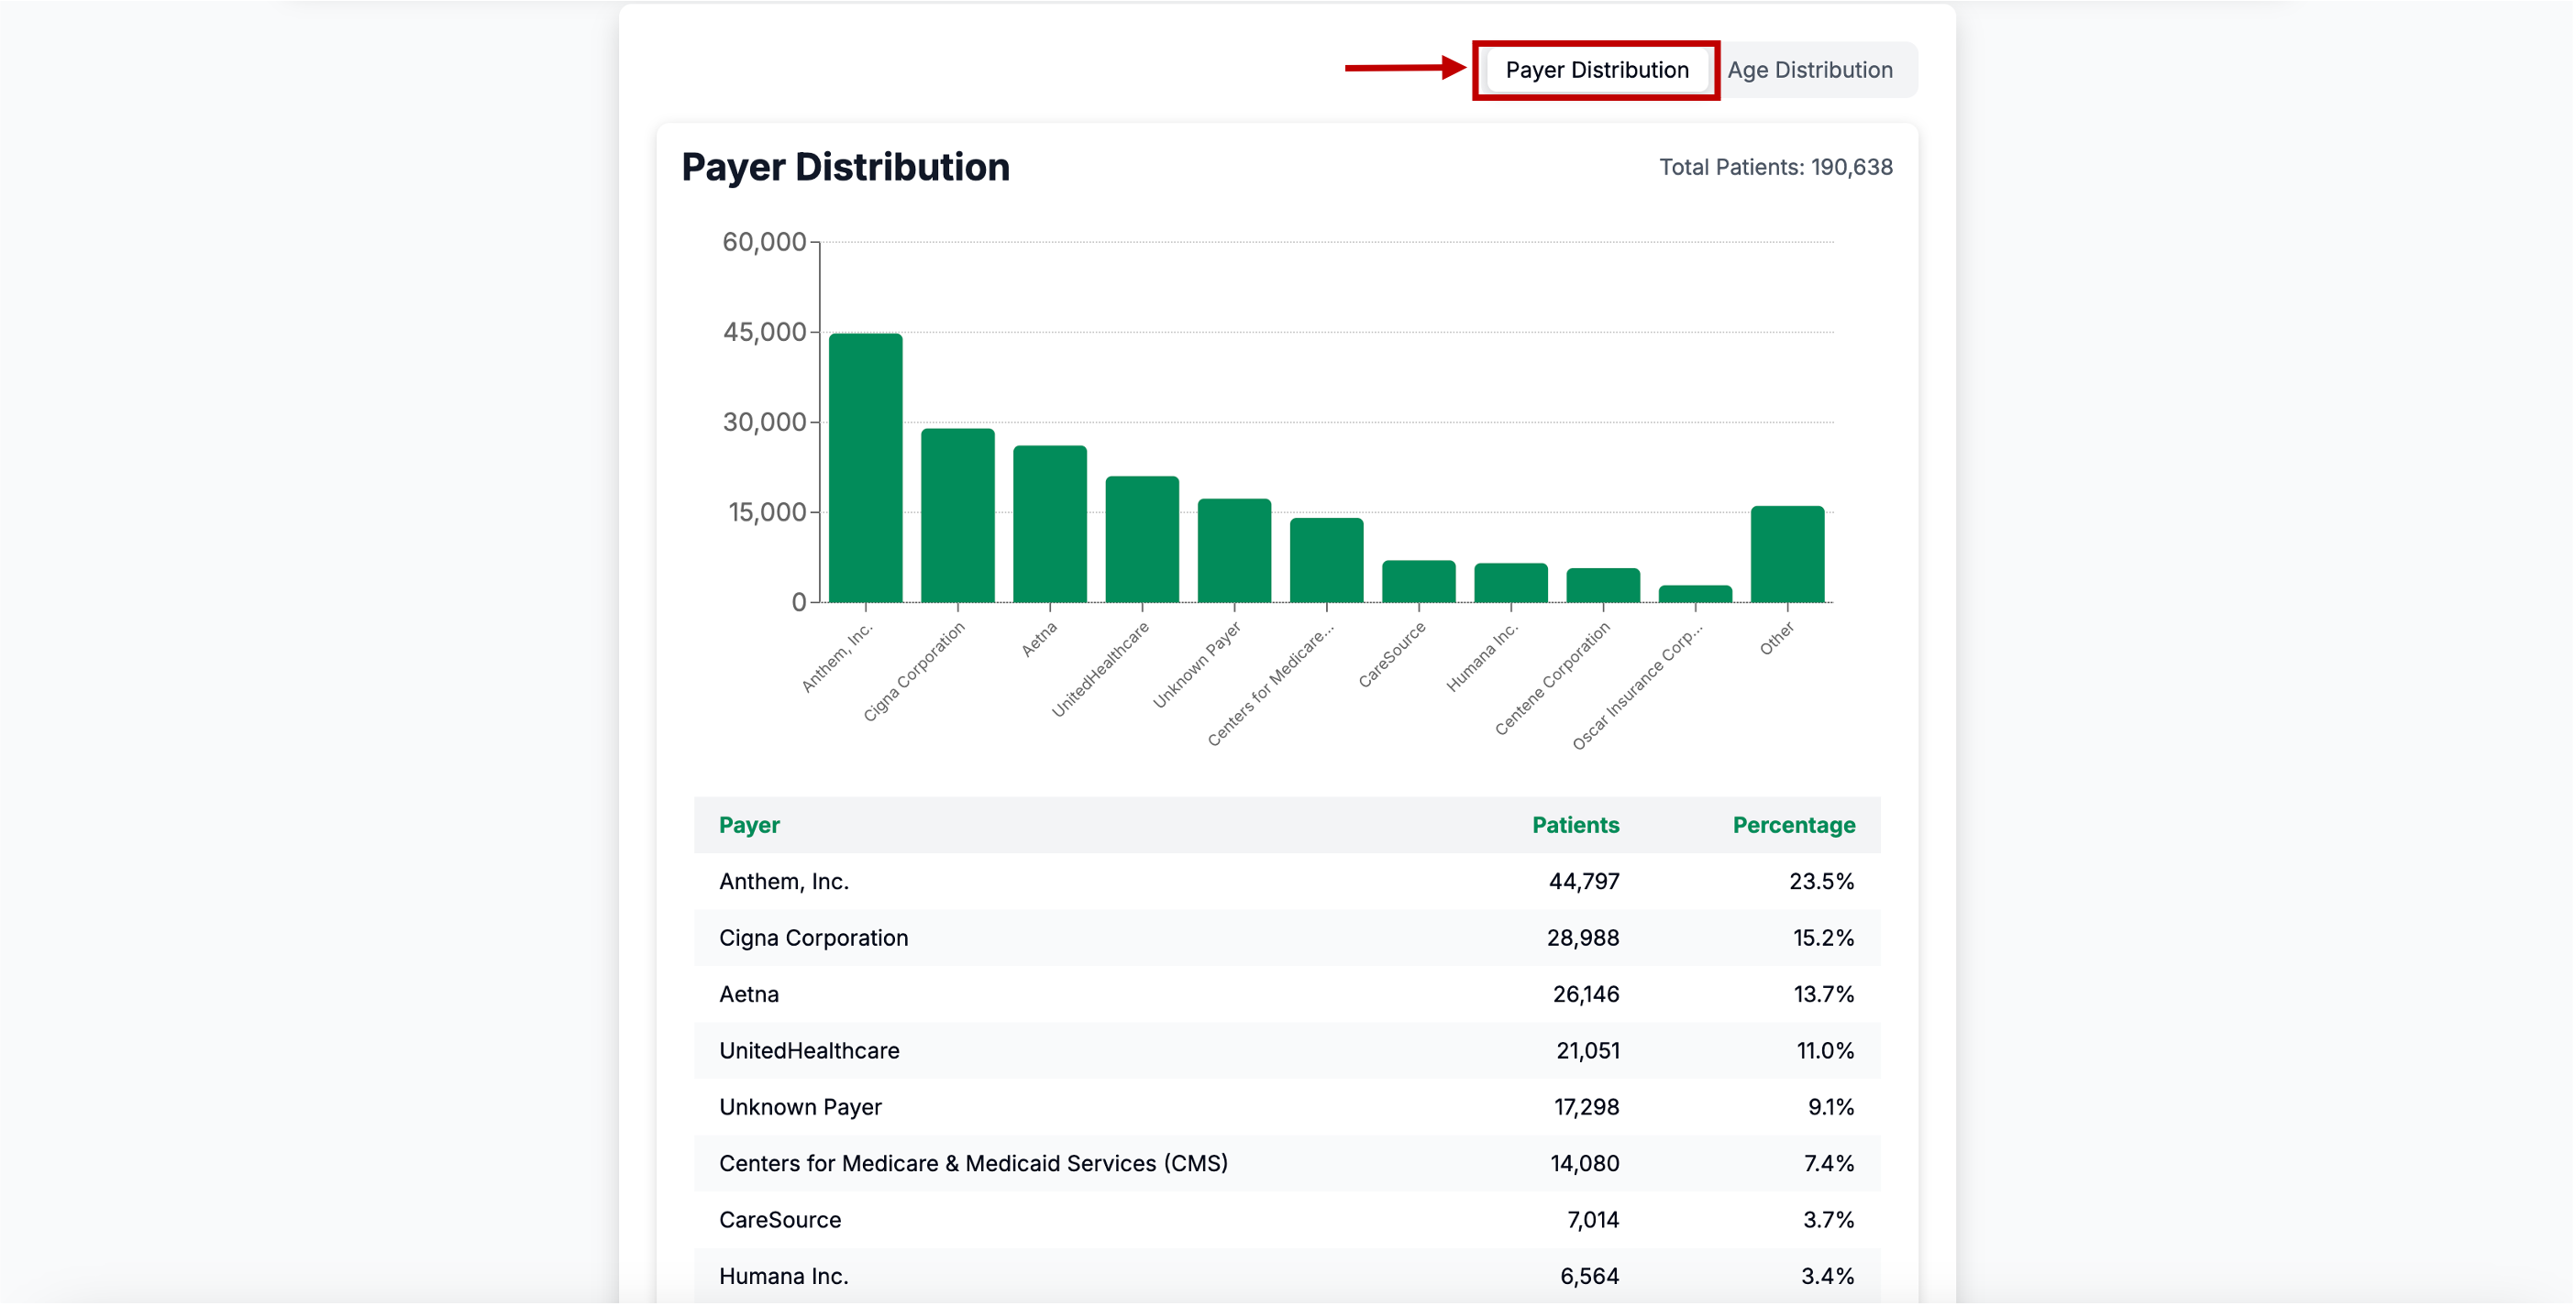Click the Other category bar
The height and width of the screenshot is (1306, 2576).
click(1787, 554)
